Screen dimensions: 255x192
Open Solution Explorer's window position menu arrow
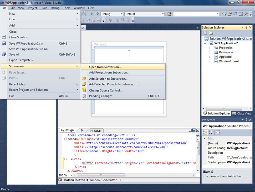coord(242,27)
